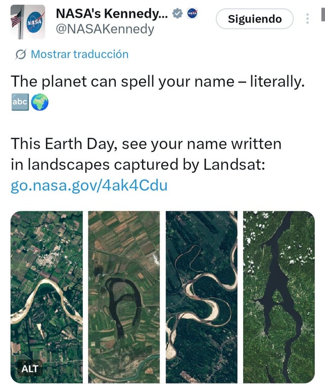The height and width of the screenshot is (384, 325).
Task: Tap the 'in landscapes captured by Landsat' line
Action: (x=137, y=165)
